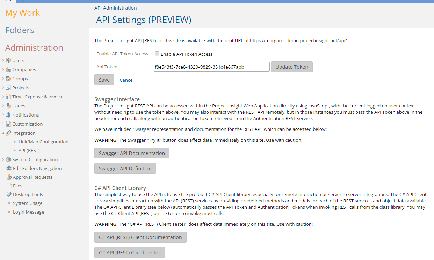Click the API Administration breadcrumb link

click(116, 8)
